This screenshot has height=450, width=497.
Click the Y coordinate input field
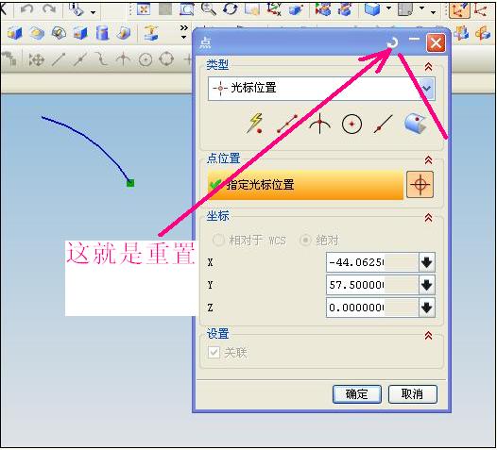pyautogui.click(x=372, y=285)
